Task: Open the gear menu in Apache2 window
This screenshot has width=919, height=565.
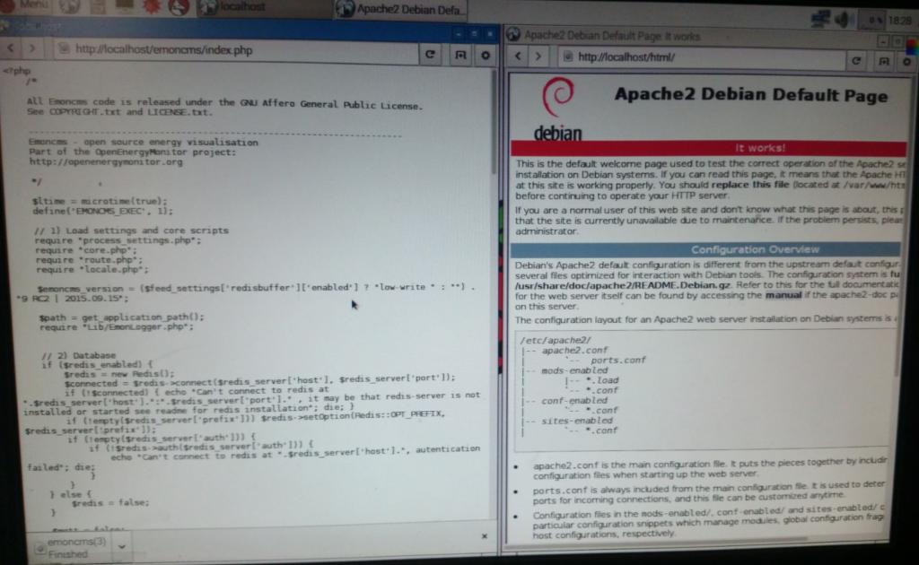Action: (906, 62)
